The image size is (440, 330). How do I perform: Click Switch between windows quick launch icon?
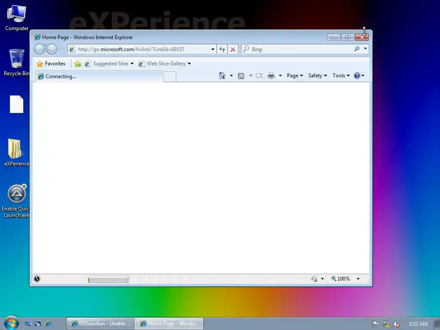[x=38, y=324]
